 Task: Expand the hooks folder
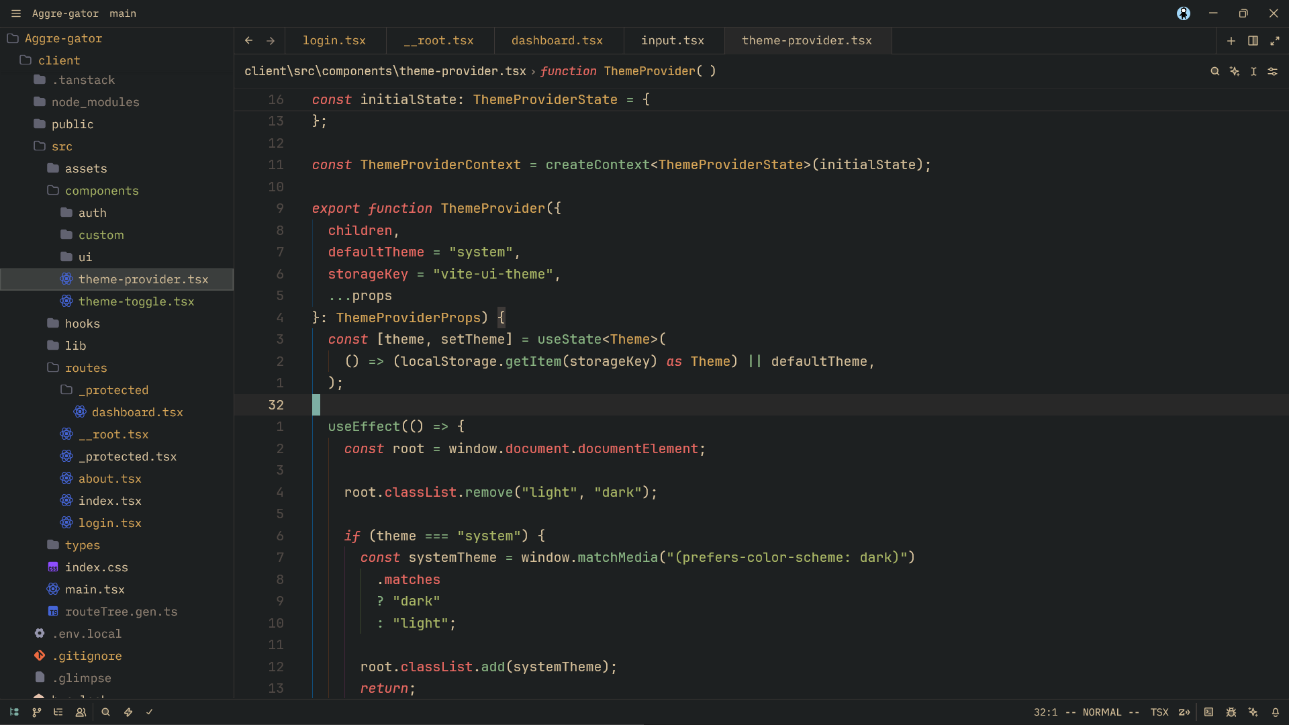click(117, 324)
